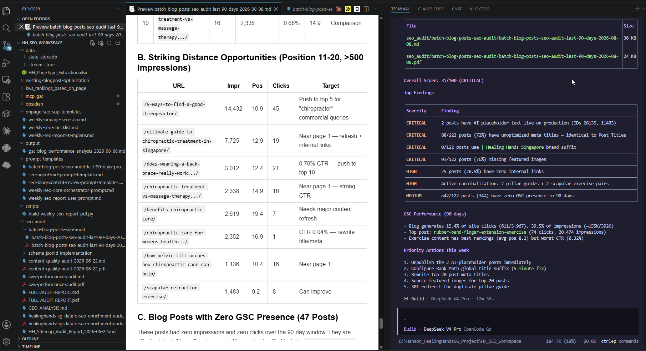Refresh the Explorer file tree
This screenshot has width=646, height=351.
(x=109, y=43)
